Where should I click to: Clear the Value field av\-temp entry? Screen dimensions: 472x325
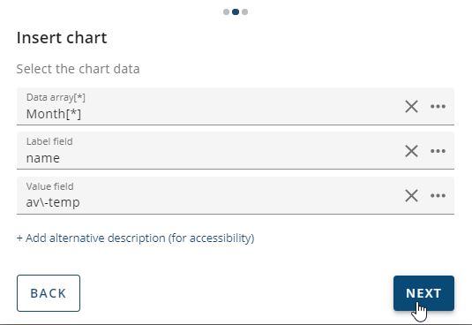point(411,196)
